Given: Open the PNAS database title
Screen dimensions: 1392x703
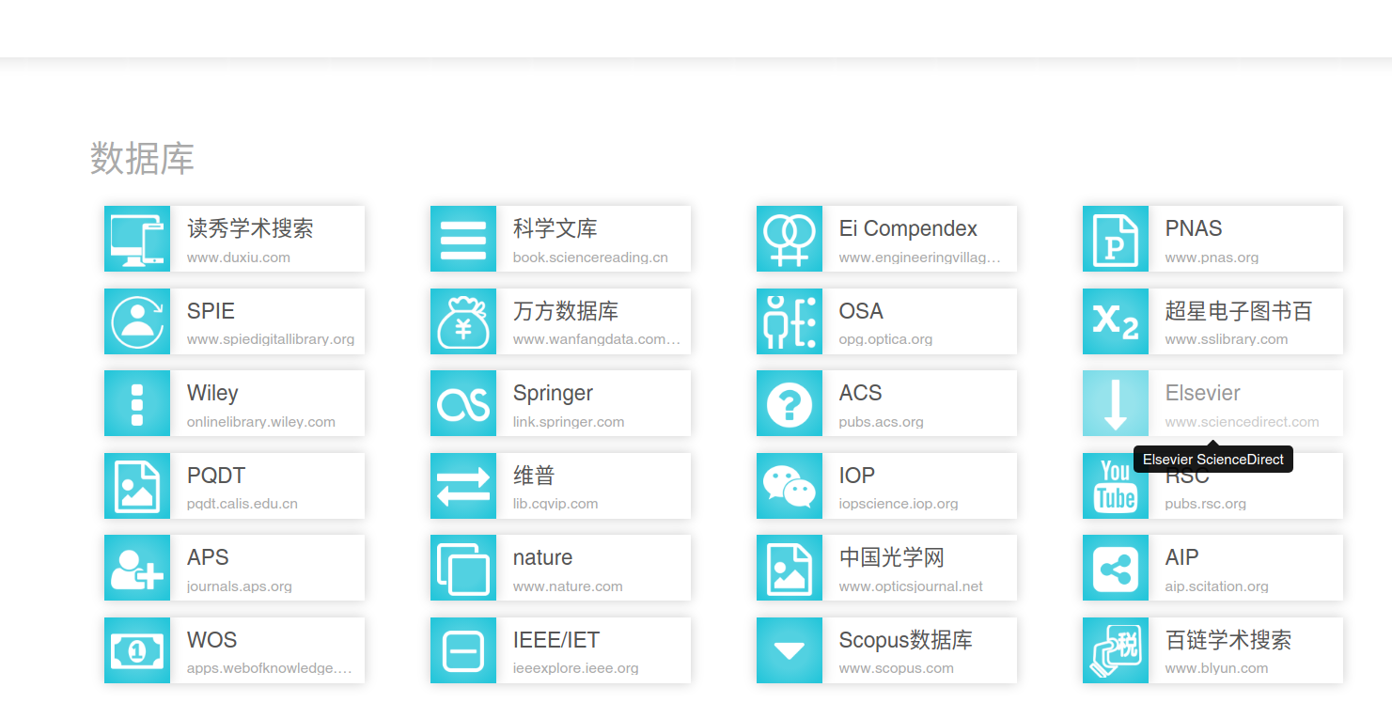Looking at the screenshot, I should pyautogui.click(x=1193, y=229).
